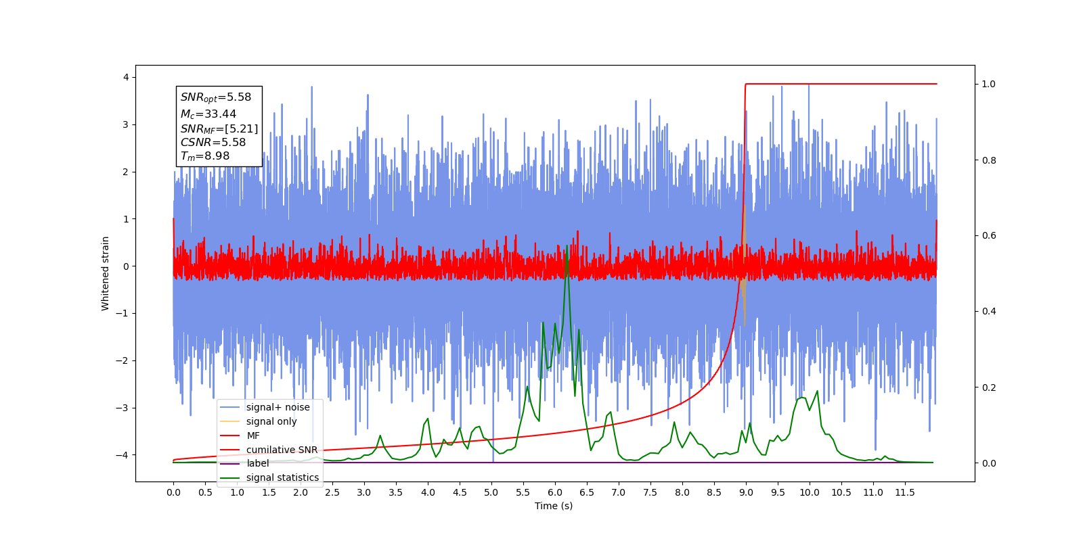The height and width of the screenshot is (541, 1083).
Task: Click the 9.0 tick on time axis
Action: click(x=746, y=492)
